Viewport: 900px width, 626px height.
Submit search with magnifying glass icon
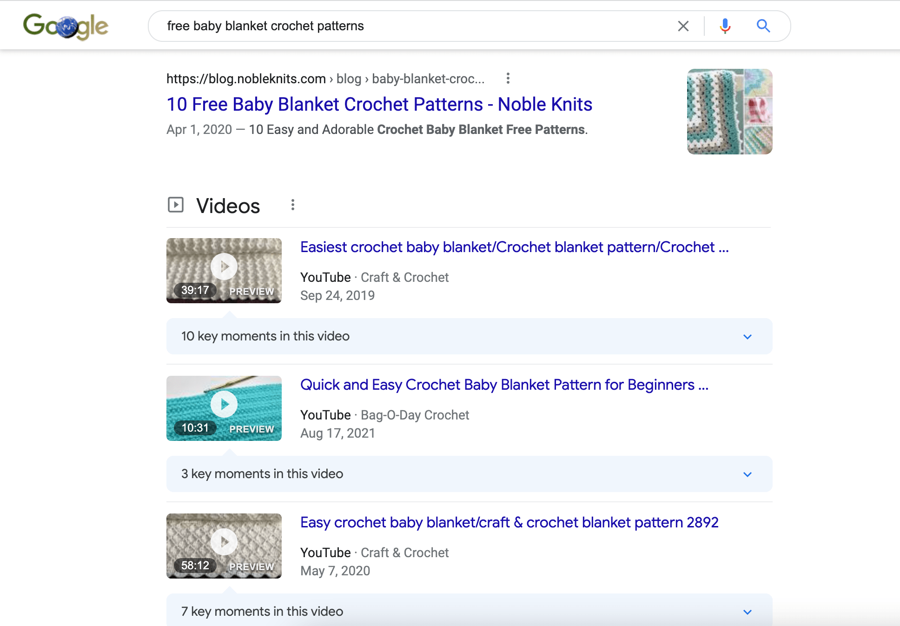(x=763, y=26)
